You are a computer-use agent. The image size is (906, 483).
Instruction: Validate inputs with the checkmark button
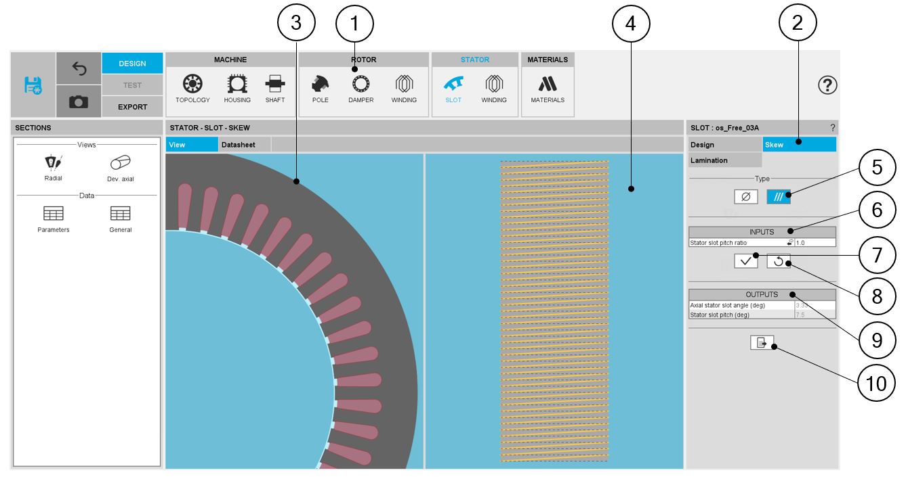745,262
